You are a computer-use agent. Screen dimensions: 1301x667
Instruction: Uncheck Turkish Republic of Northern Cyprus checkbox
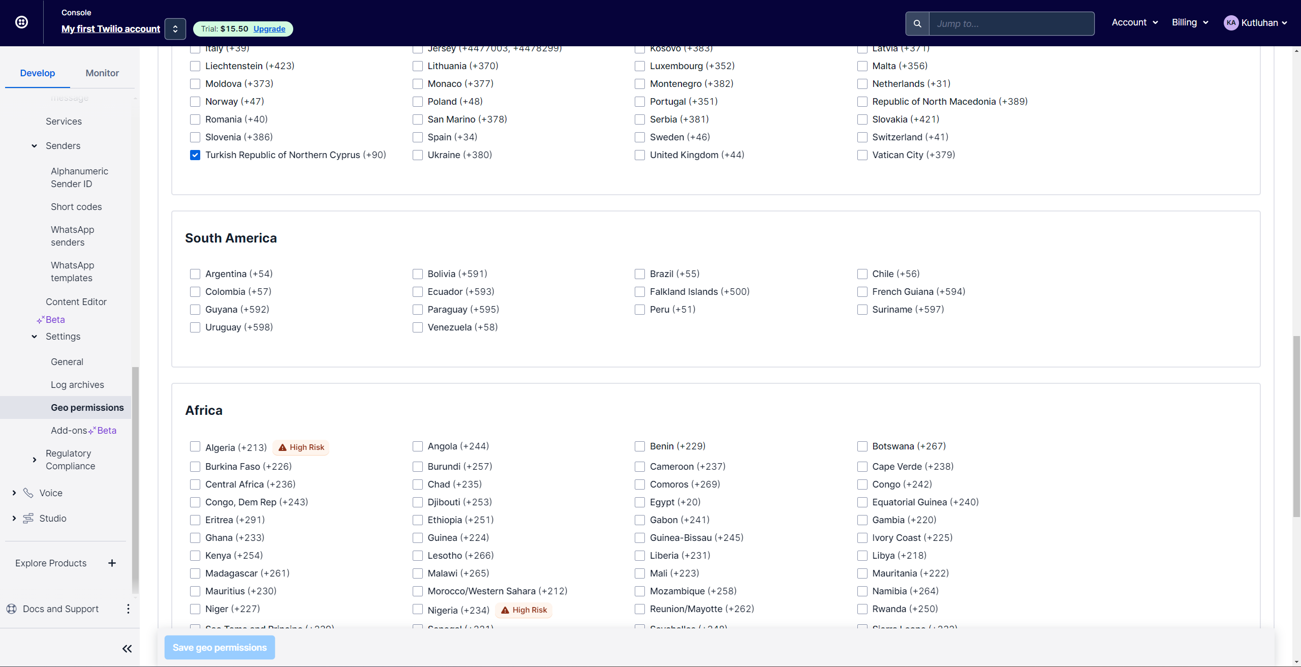click(195, 155)
